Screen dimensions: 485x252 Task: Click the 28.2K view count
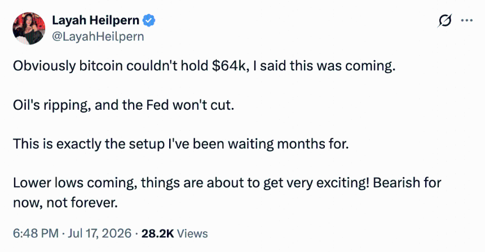coord(158,233)
